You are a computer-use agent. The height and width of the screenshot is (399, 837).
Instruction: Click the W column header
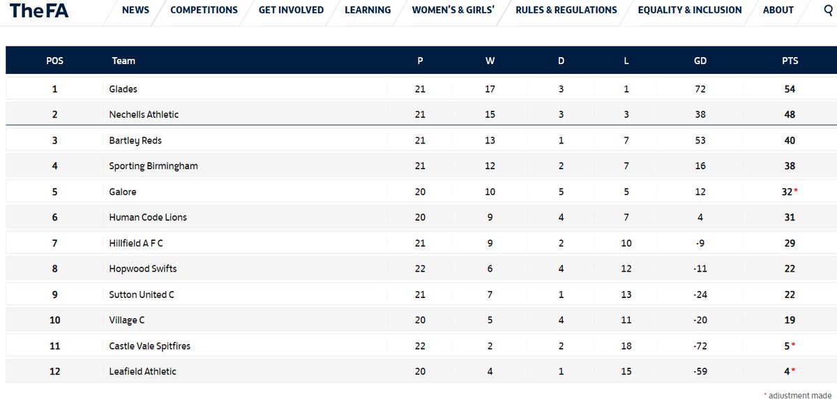490,61
